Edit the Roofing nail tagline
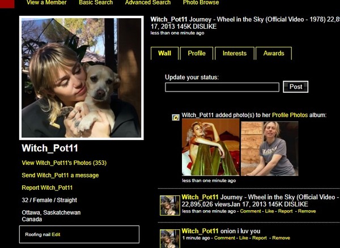Screen dimensions: 340x248 [x=56, y=234]
